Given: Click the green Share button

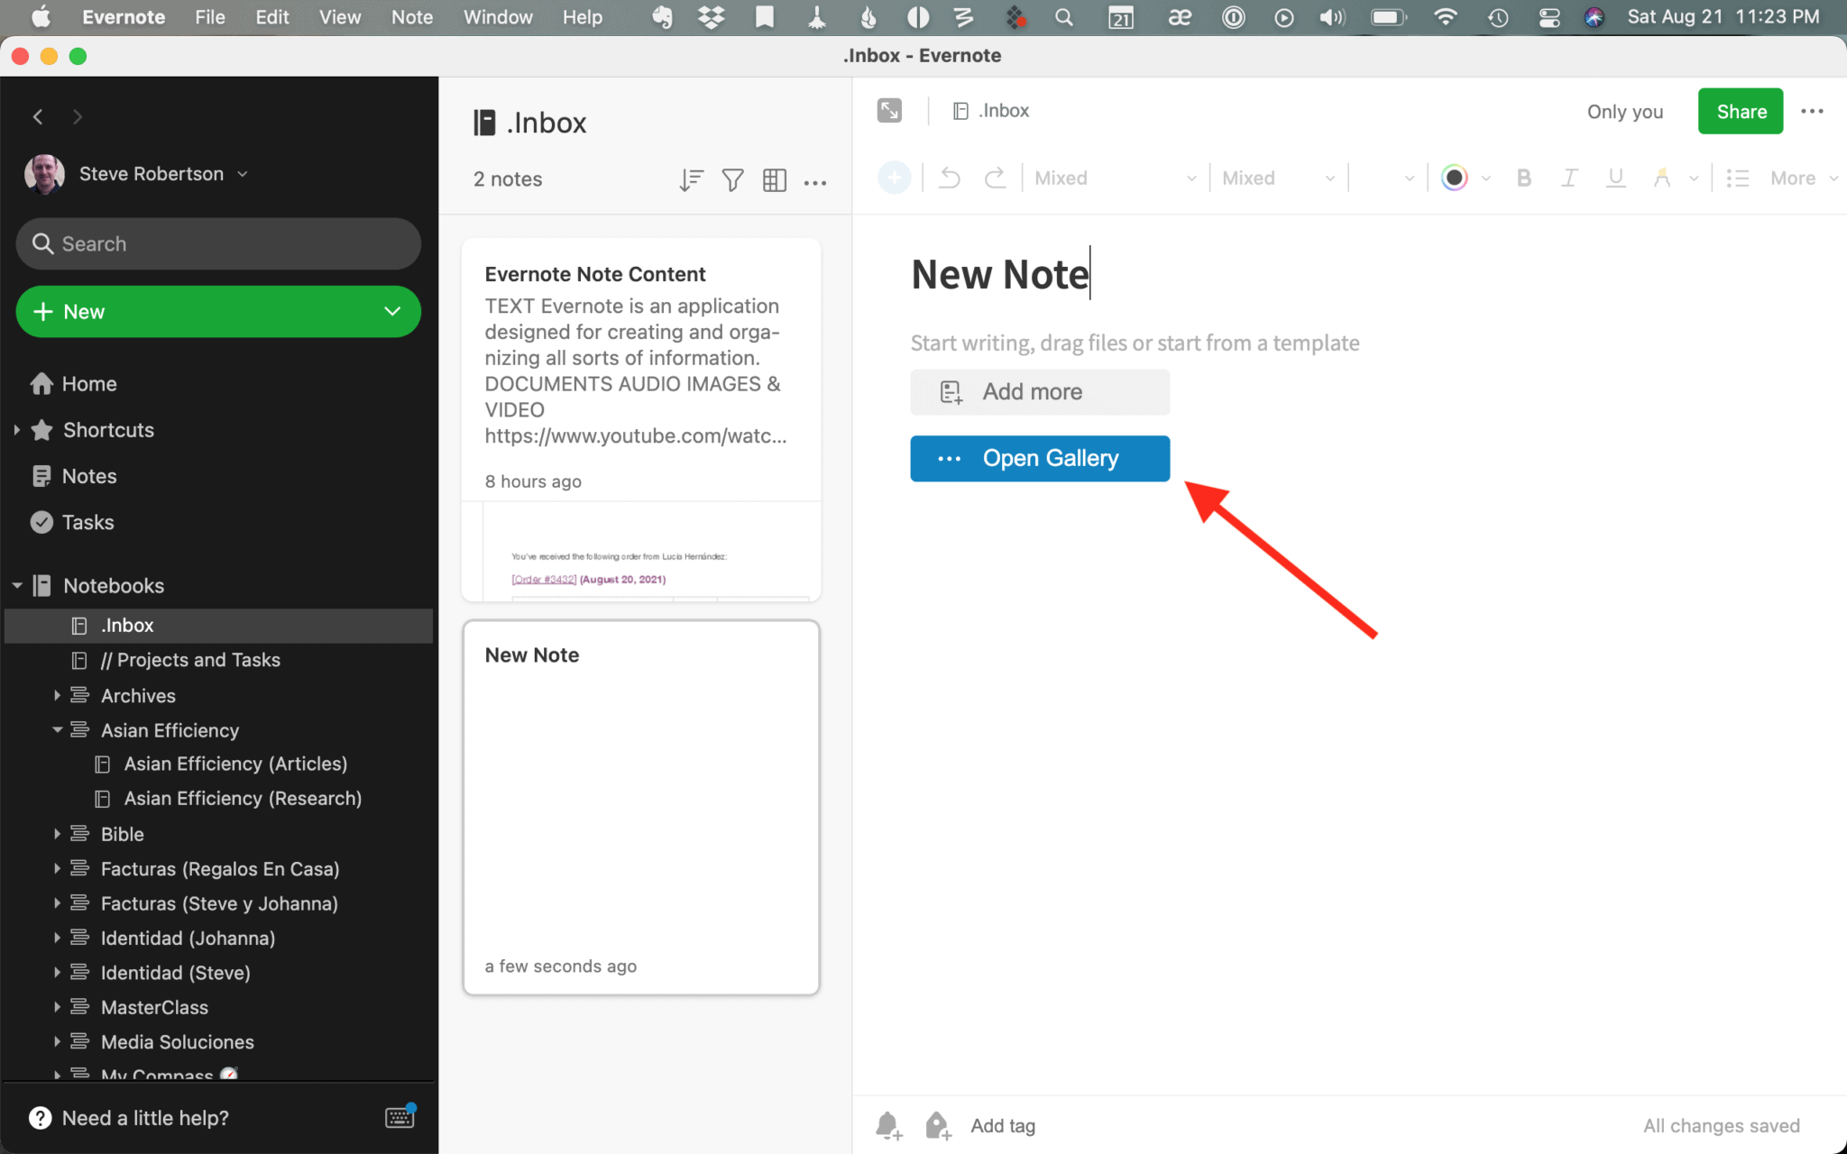Looking at the screenshot, I should pos(1740,111).
